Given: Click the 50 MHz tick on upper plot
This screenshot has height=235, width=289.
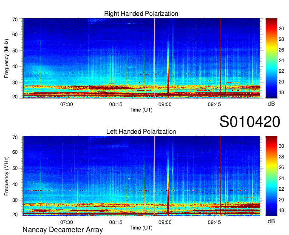Looking at the screenshot, I should tap(15, 51).
